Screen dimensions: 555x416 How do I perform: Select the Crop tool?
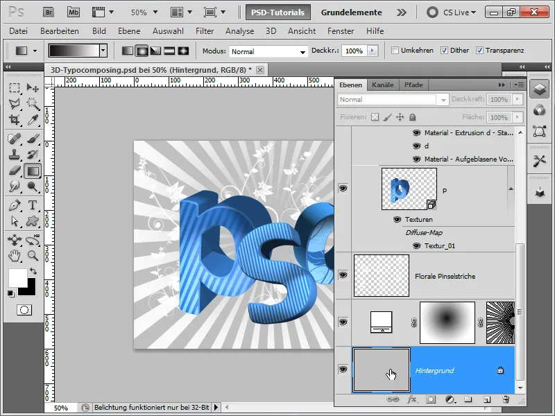(14, 119)
